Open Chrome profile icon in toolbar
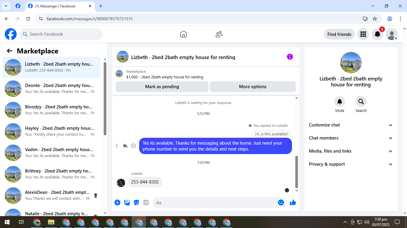Viewport: 407px width, 228px height. coord(390,19)
